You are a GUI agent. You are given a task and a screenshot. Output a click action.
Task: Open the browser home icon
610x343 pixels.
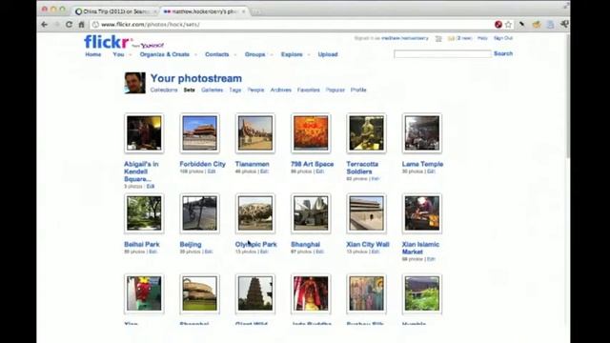[81, 25]
